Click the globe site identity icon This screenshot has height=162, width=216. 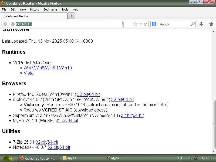[13, 24]
